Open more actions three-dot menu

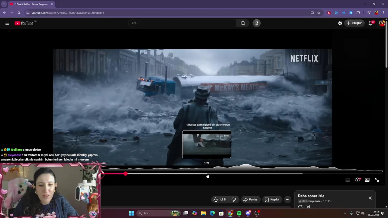pyautogui.click(x=287, y=200)
